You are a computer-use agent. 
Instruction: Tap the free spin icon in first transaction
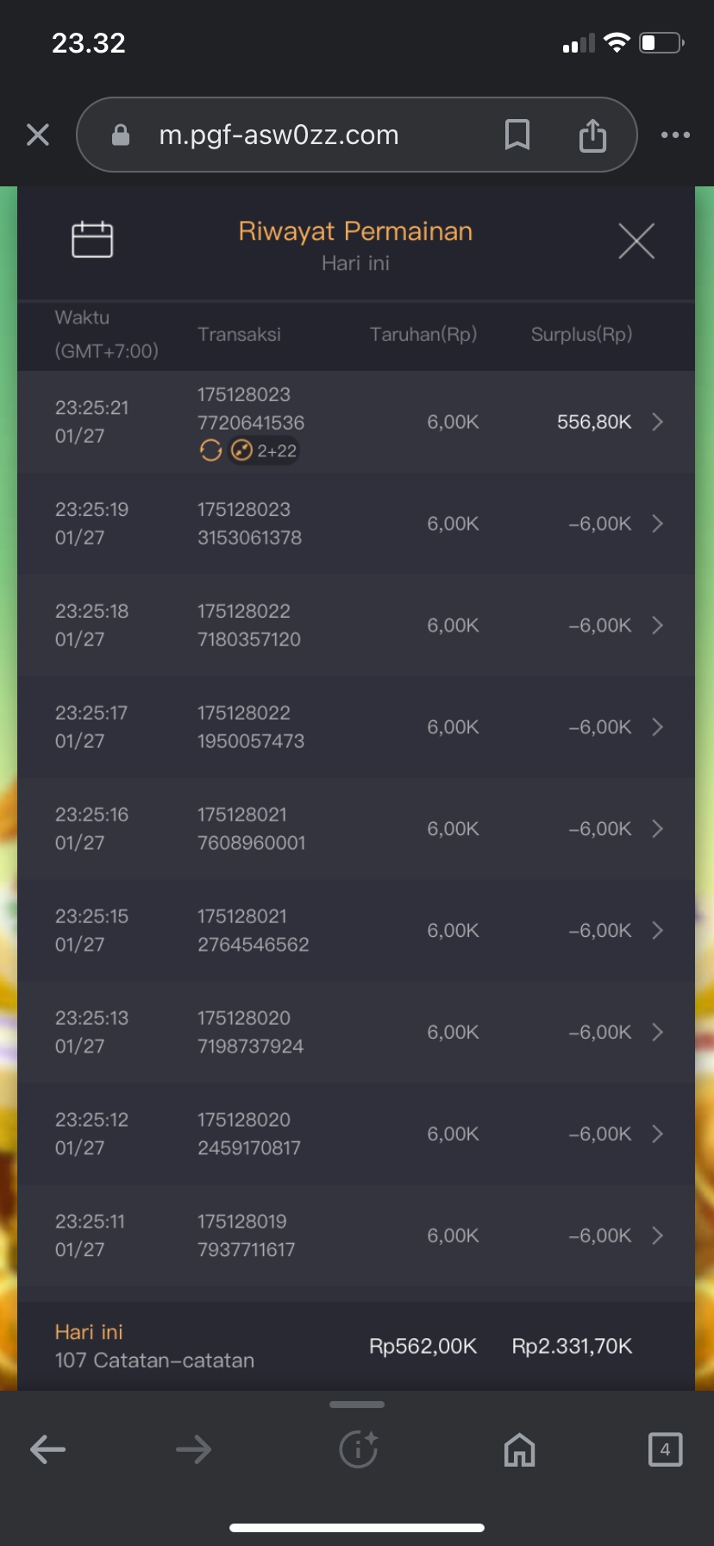[x=210, y=450]
